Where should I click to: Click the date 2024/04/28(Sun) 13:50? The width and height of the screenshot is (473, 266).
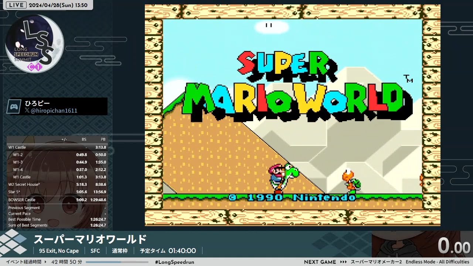coord(58,5)
